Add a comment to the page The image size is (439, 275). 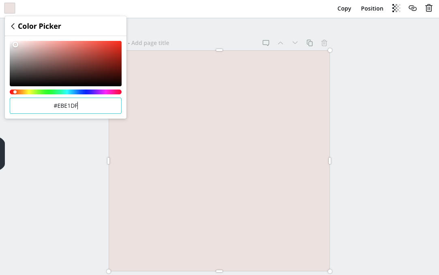tap(266, 43)
